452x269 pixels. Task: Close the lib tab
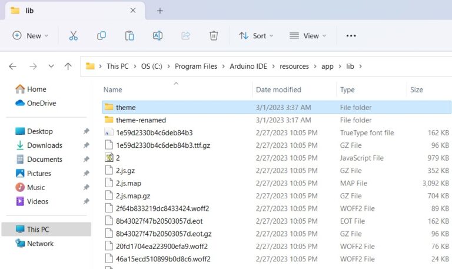click(133, 11)
